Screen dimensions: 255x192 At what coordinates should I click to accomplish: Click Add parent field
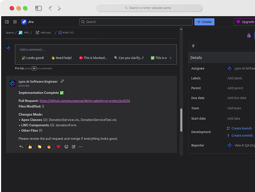(235, 88)
